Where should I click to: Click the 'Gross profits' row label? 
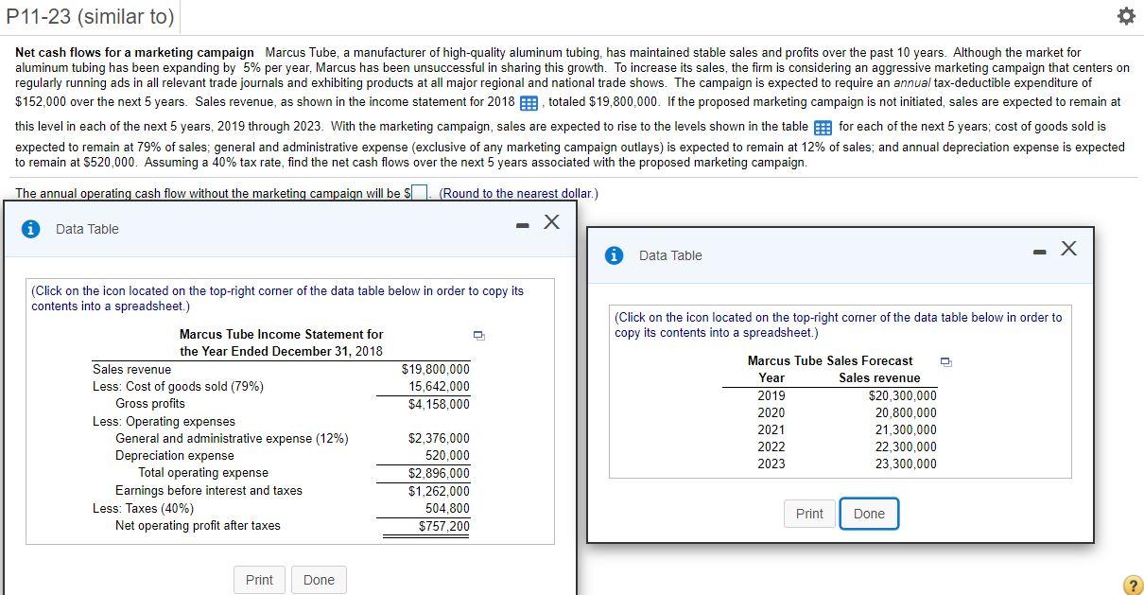(x=150, y=404)
